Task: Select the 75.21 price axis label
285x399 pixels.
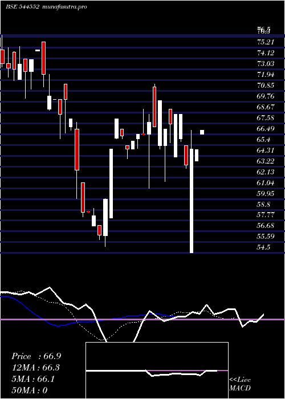Action: (x=266, y=42)
